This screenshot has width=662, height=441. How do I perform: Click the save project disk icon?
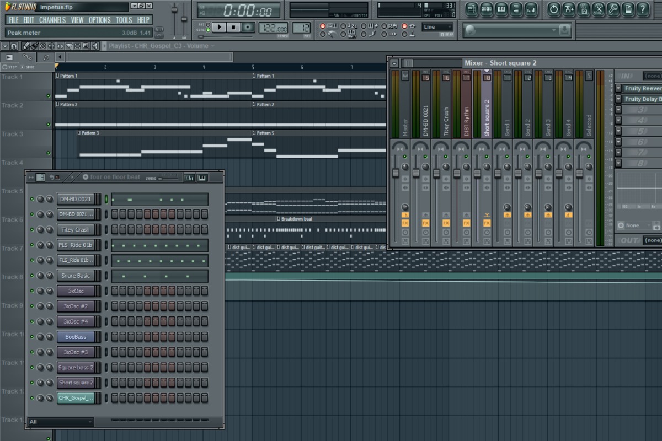(x=584, y=9)
